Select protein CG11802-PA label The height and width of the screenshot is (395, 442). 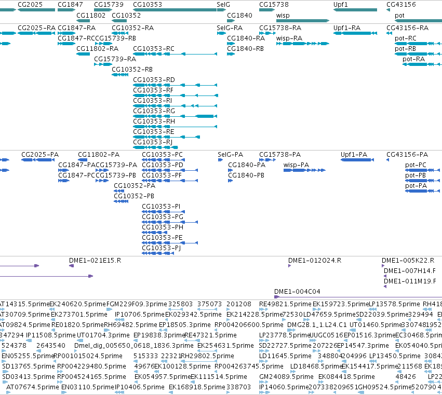99,155
